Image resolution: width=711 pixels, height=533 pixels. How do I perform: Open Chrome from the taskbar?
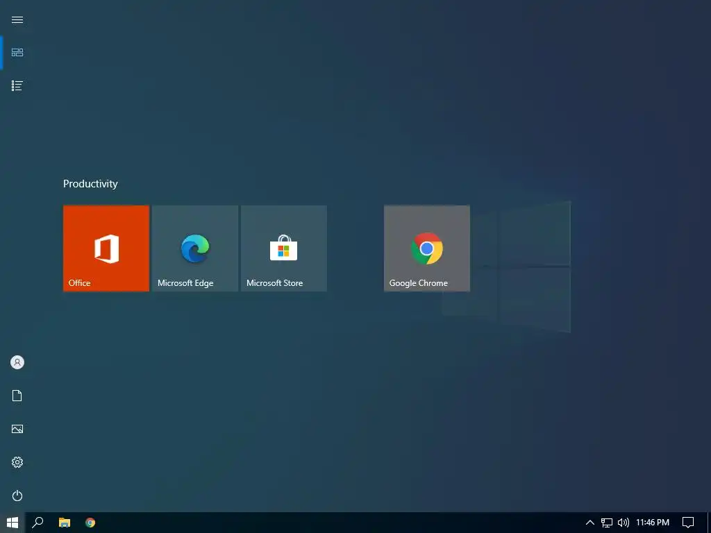coord(90,523)
